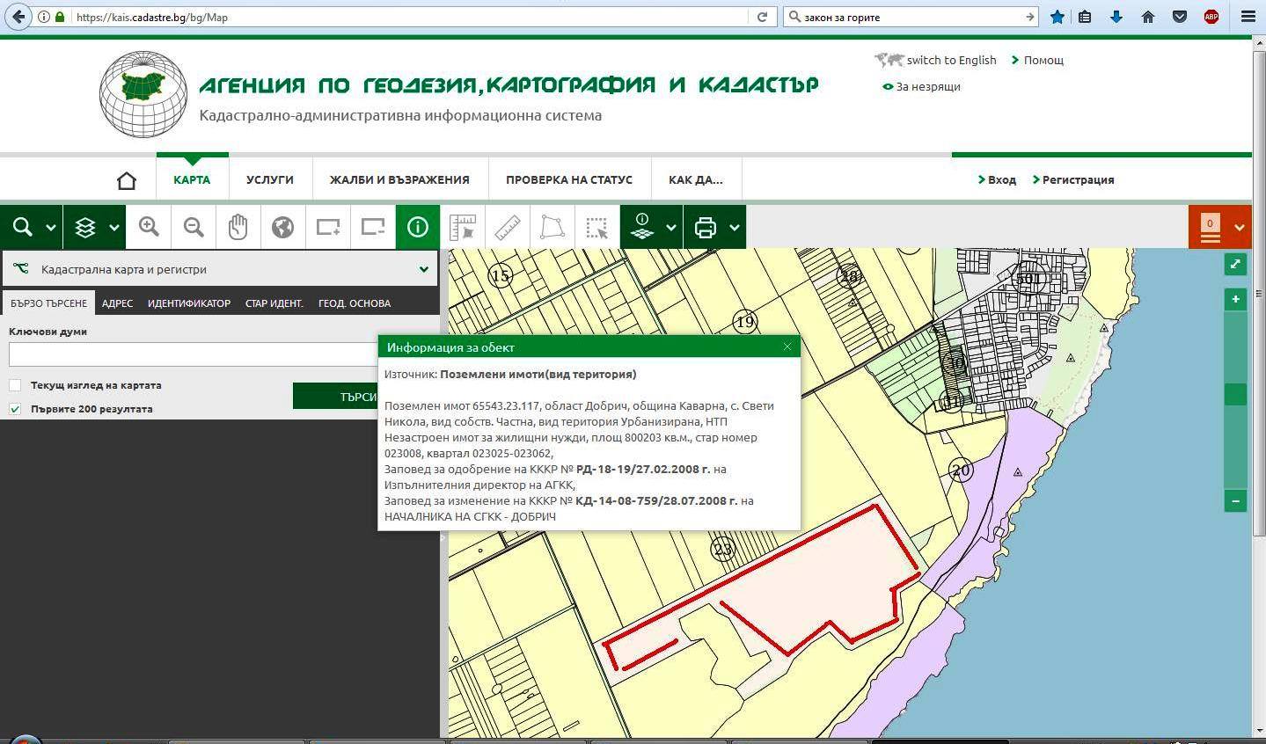The width and height of the screenshot is (1266, 744).
Task: Activate the object info tool
Action: pyautogui.click(x=417, y=227)
